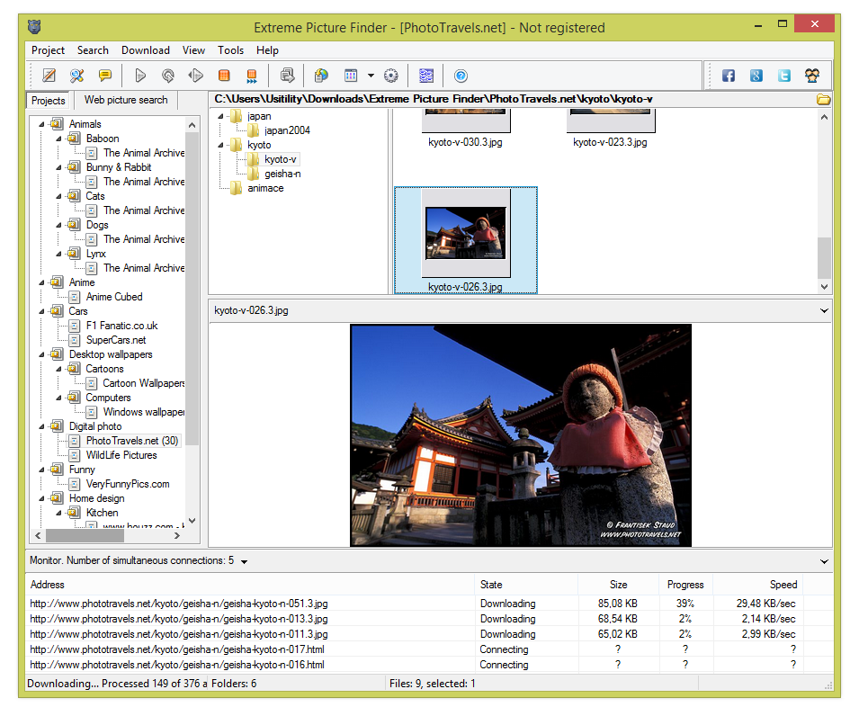Open project properties tools icon
This screenshot has width=859, height=716.
pos(76,76)
